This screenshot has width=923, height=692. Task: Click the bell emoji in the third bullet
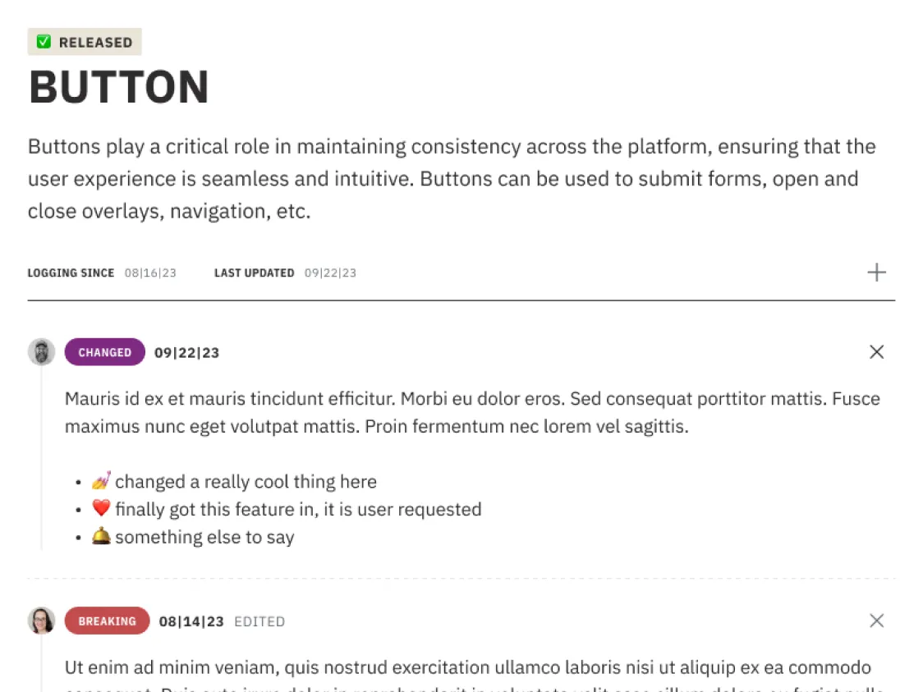point(101,537)
